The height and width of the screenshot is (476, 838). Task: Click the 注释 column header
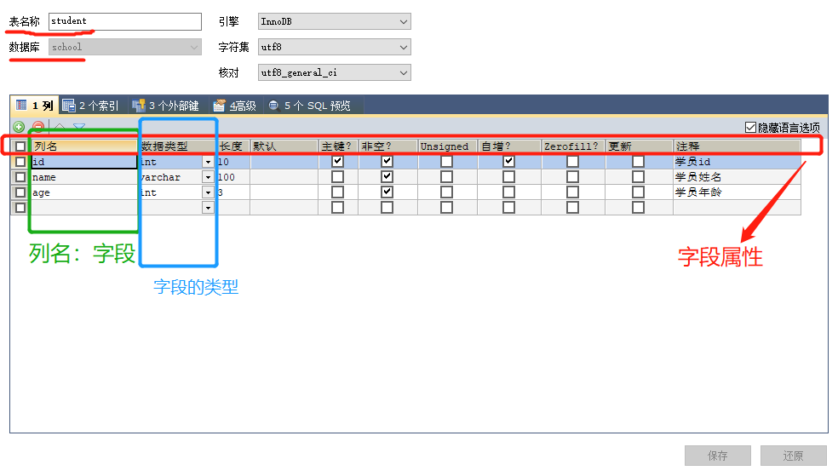pyautogui.click(x=737, y=146)
